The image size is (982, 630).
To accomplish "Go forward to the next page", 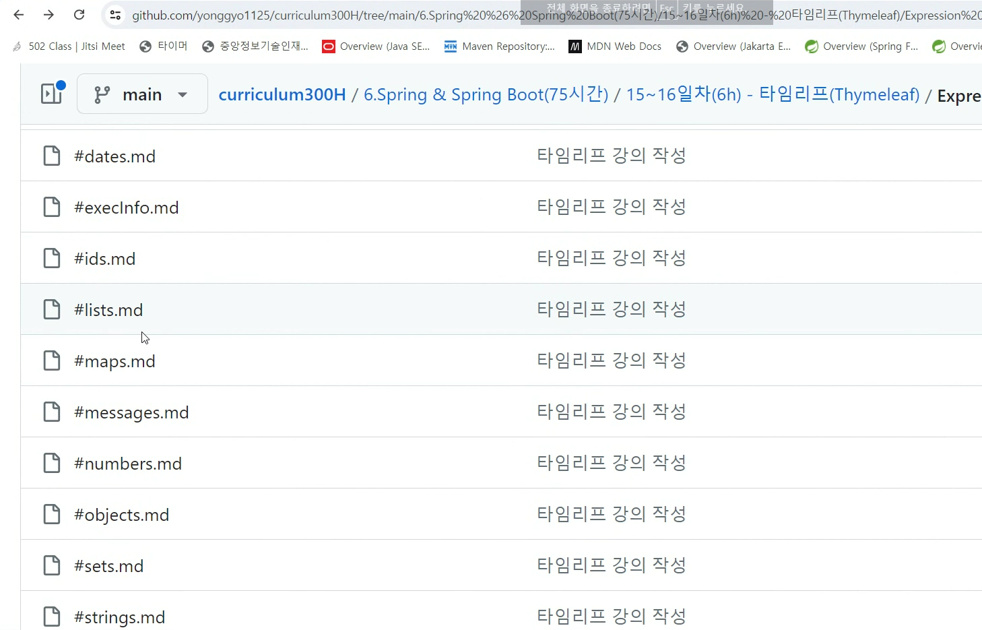I will click(48, 15).
